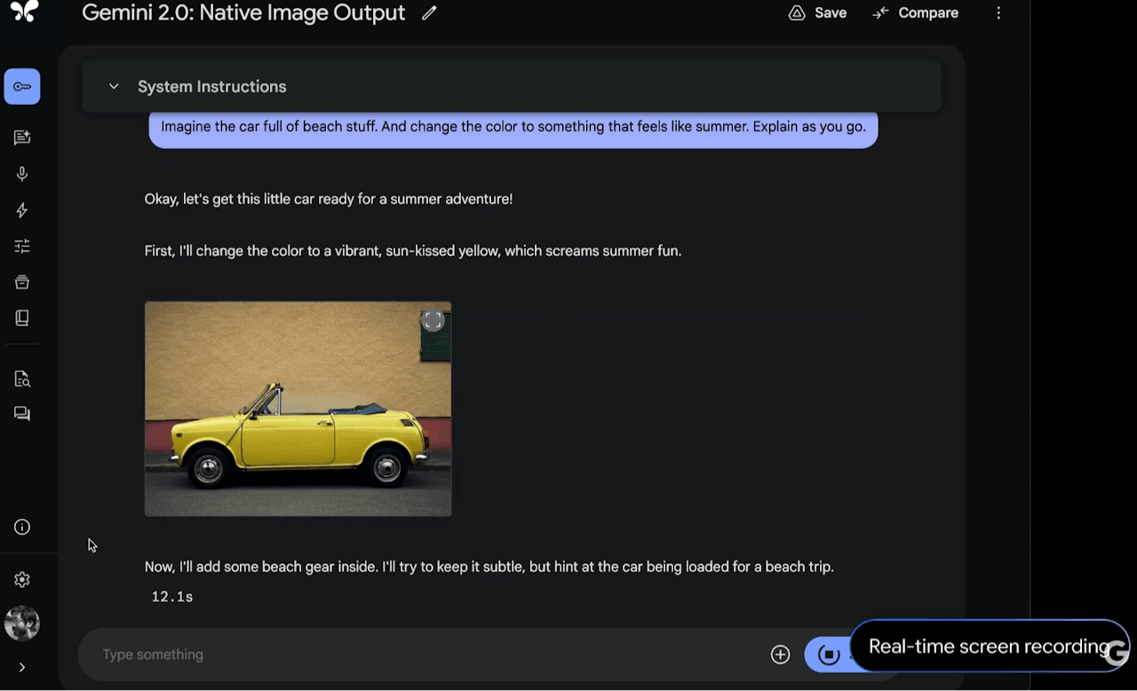Select the microphone icon in sidebar
Viewport: 1137px width, 691px height.
(22, 174)
